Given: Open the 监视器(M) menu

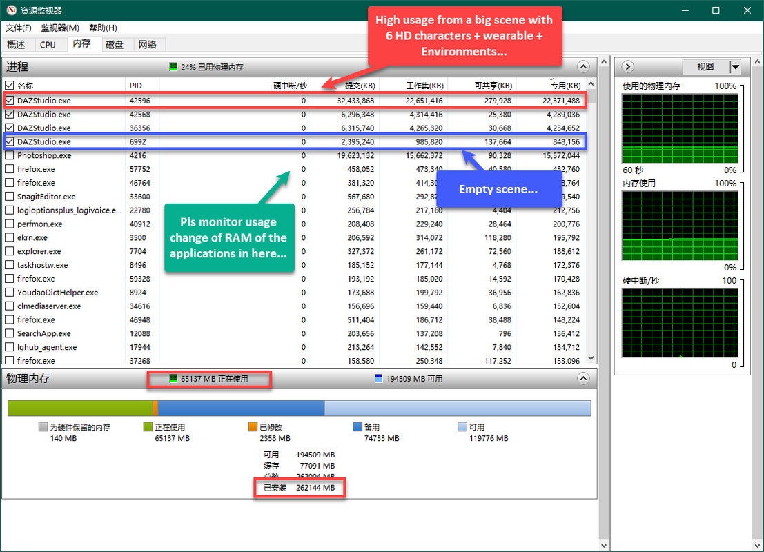Looking at the screenshot, I should (60, 28).
